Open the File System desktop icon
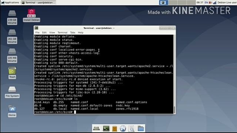237x133 pixels. 12,92
